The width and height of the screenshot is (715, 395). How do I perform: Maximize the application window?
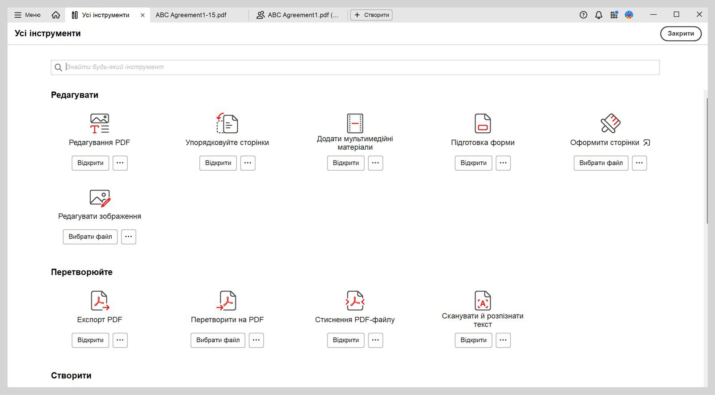click(676, 15)
